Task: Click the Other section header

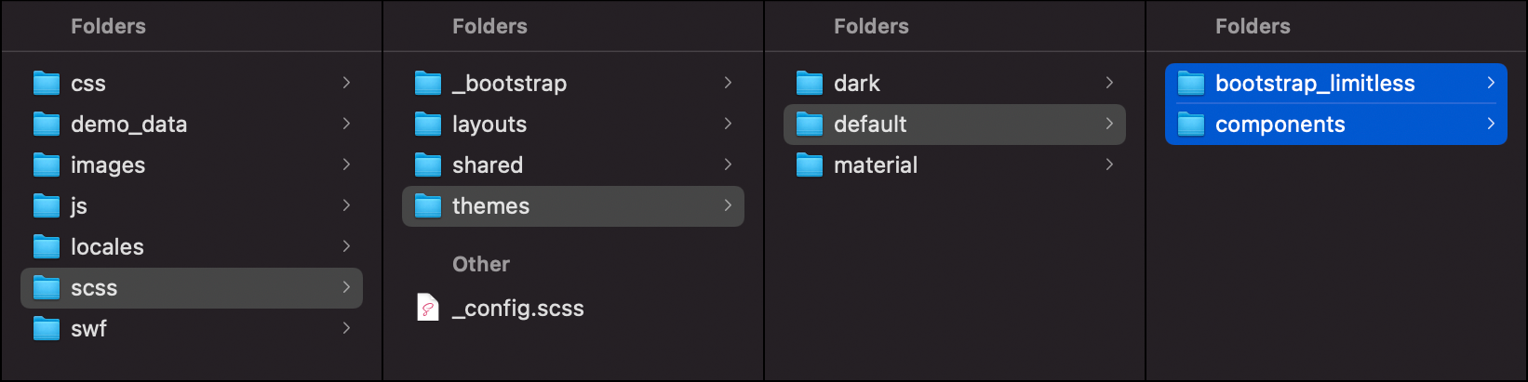Action: 481,264
